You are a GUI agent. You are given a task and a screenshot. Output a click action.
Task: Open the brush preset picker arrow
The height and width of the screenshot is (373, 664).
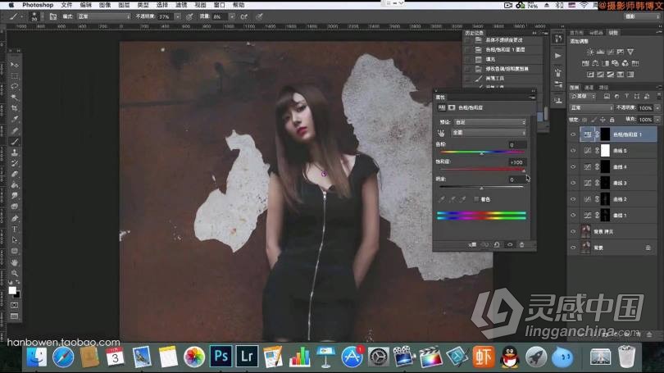click(x=42, y=16)
